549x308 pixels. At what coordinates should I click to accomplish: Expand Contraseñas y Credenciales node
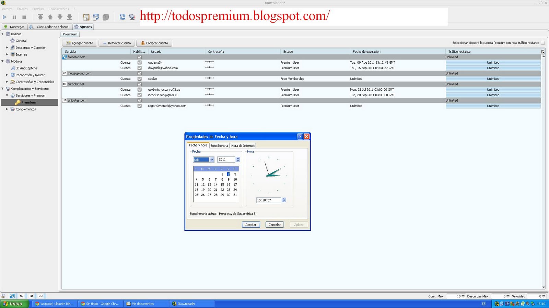pyautogui.click(x=7, y=82)
